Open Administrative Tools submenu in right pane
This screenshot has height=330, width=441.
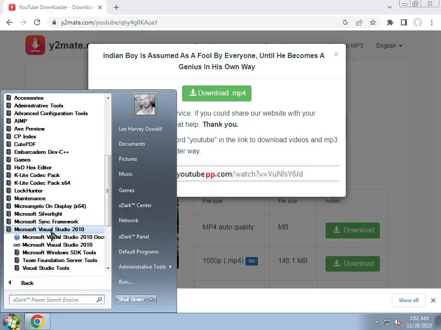point(145,267)
